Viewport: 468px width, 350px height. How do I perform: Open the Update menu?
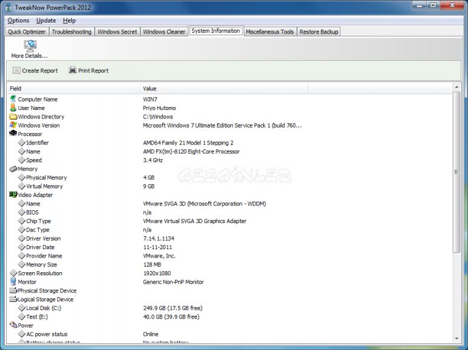[46, 21]
